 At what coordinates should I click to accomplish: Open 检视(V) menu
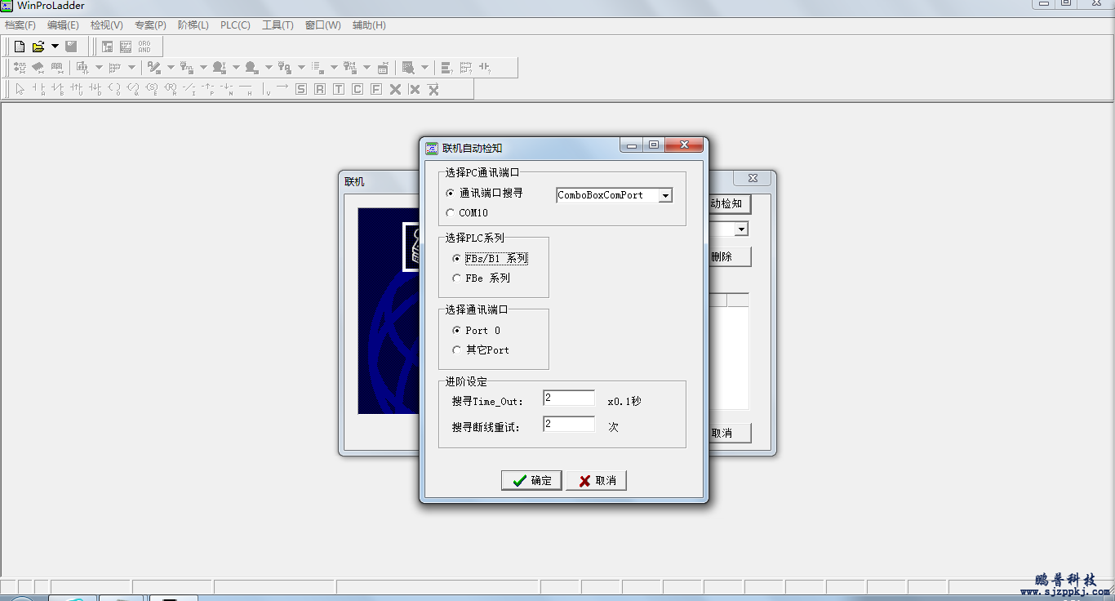tap(106, 25)
